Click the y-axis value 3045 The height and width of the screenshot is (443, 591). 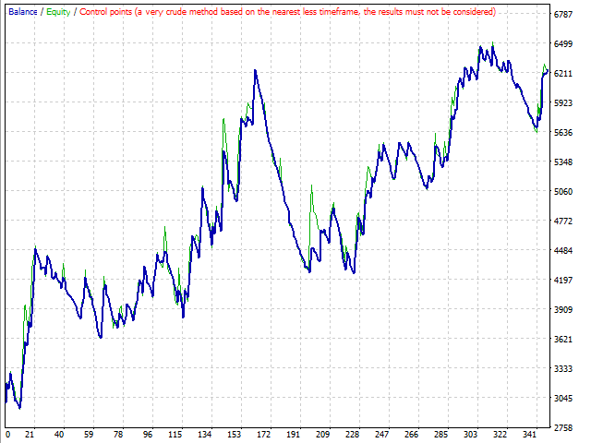pyautogui.click(x=563, y=398)
